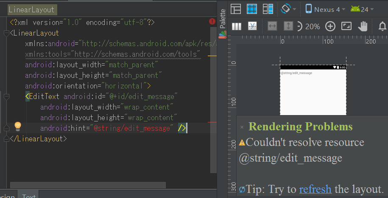Image resolution: width=388 pixels, height=198 pixels.
Task: Switch to the Design editor tab
Action: (x=8, y=195)
